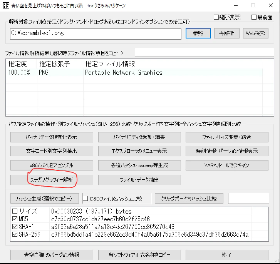Select the SHA-256 hash value c3f66bd5…

pyautogui.click(x=150, y=234)
